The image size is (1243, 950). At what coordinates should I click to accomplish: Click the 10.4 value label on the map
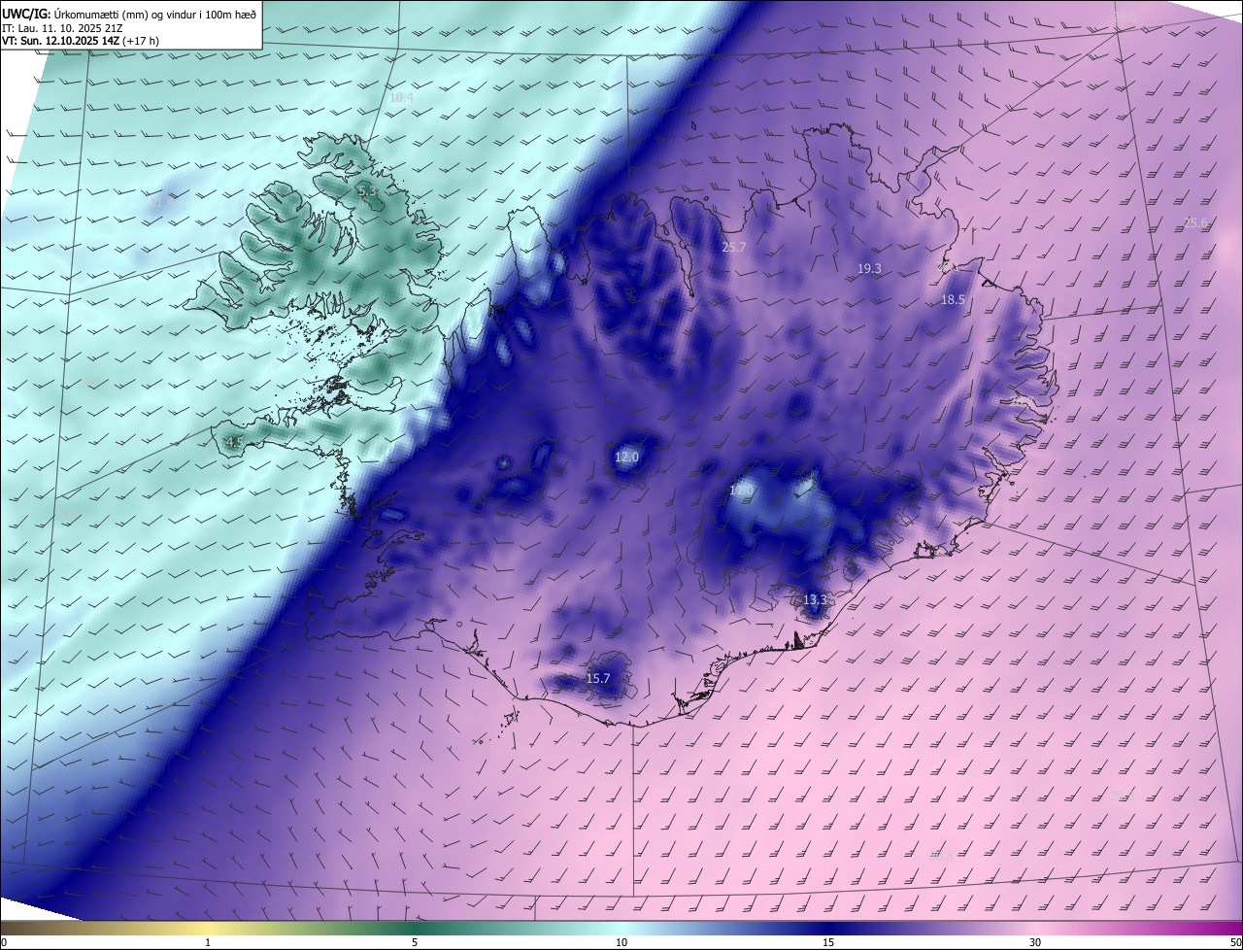point(401,98)
